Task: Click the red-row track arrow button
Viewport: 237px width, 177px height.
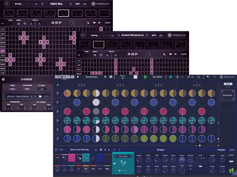Action: tap(58, 112)
